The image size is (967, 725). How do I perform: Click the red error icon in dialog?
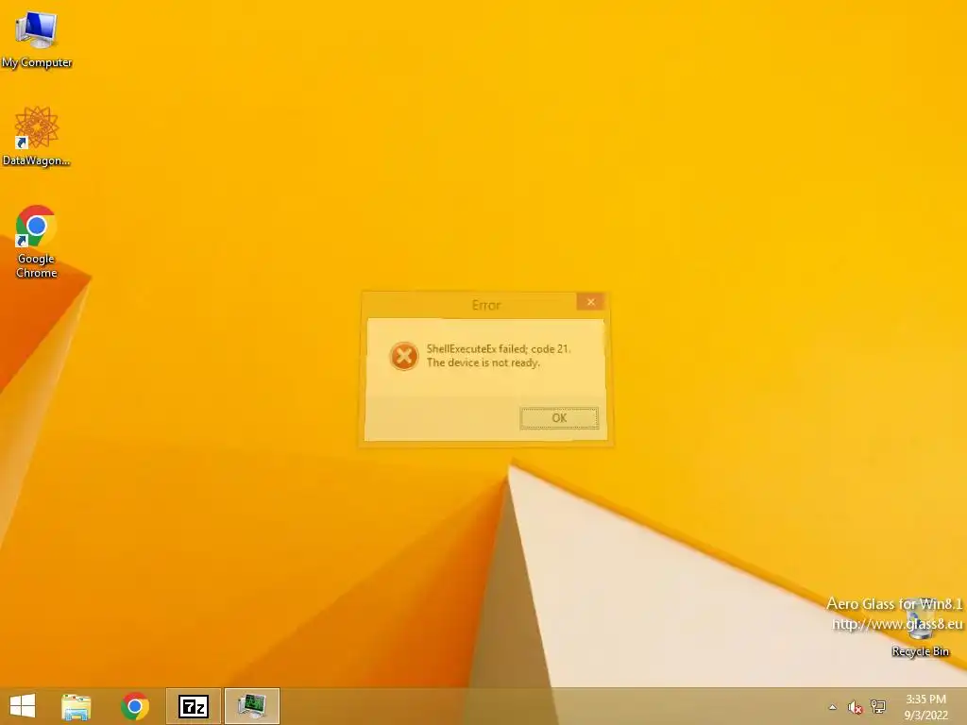click(x=404, y=356)
